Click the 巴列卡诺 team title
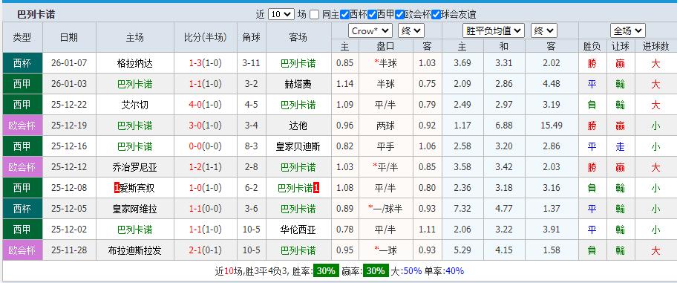677x283 pixels. [x=36, y=15]
